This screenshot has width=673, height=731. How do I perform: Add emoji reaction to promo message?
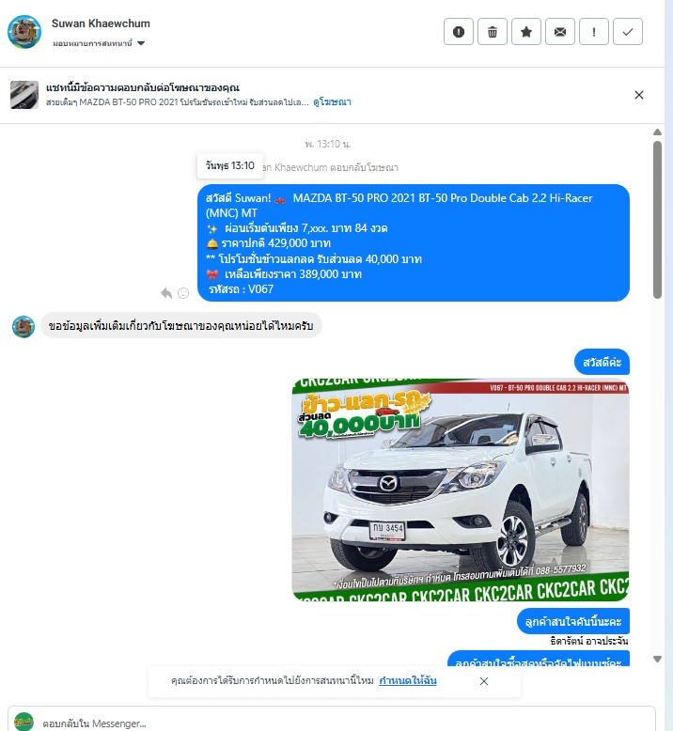183,293
